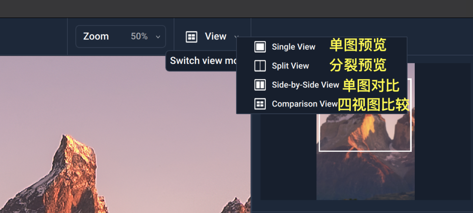Viewport: 473px width, 213px height.
Task: Click the Switch view mode tooltip
Action: pos(203,61)
